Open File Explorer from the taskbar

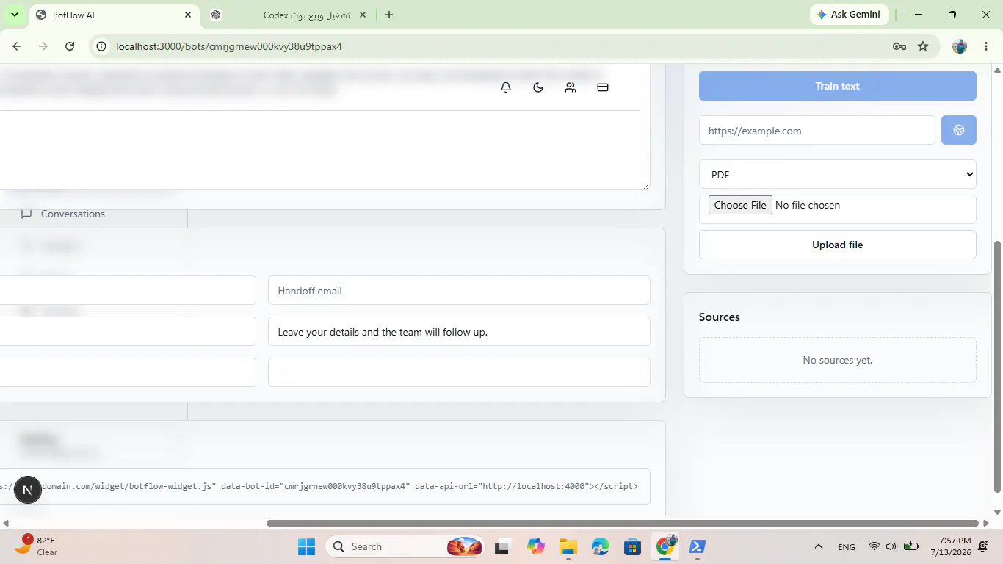(x=568, y=546)
